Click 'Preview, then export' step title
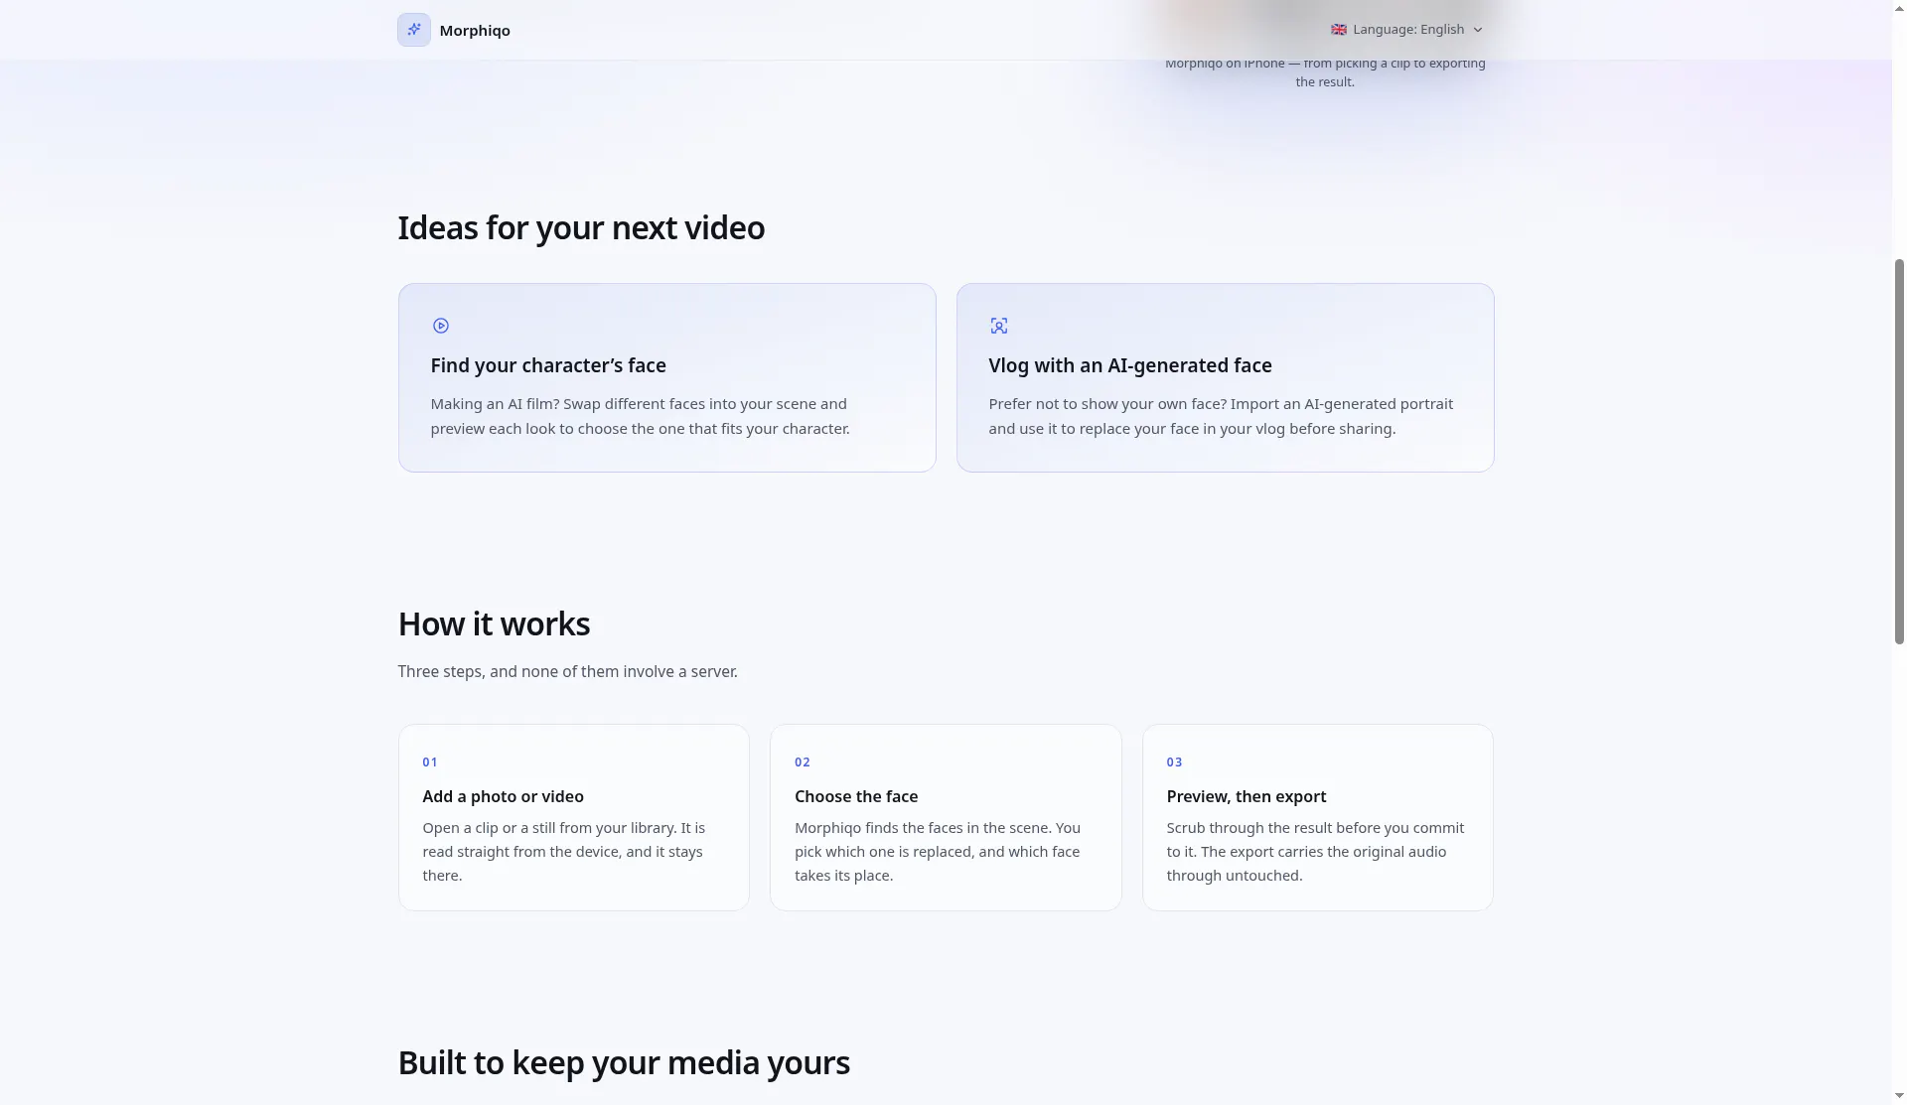This screenshot has height=1105, width=1907. [1247, 796]
